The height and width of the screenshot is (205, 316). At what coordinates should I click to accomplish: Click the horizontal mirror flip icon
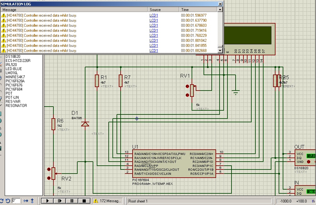[x=26, y=201]
